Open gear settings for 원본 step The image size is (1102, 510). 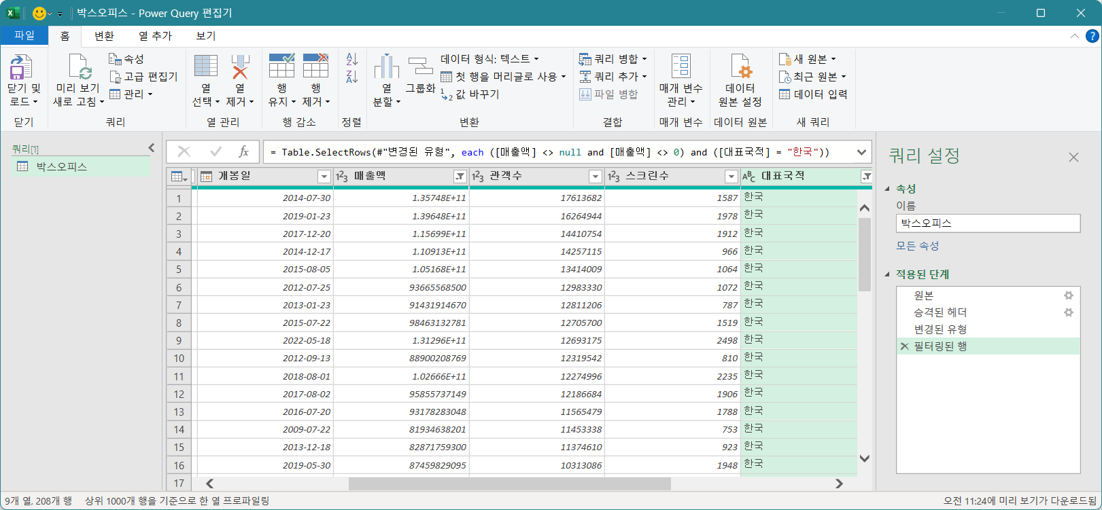click(x=1069, y=295)
